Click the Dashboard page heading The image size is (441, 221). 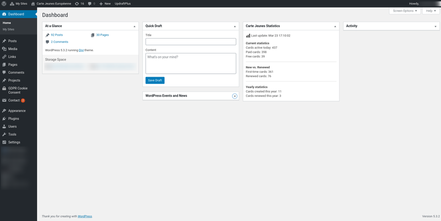coord(55,15)
